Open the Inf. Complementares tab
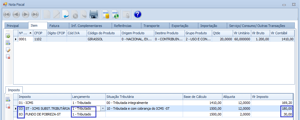This screenshot has width=300, height=120. pos(90,26)
